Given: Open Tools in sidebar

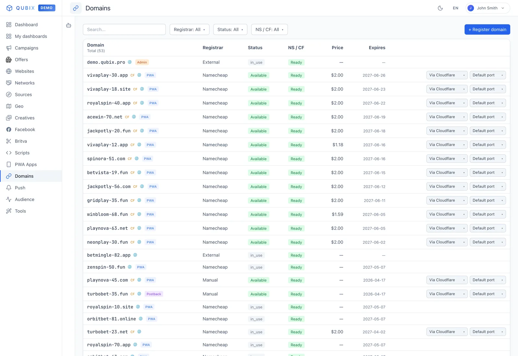Looking at the screenshot, I should point(31,211).
